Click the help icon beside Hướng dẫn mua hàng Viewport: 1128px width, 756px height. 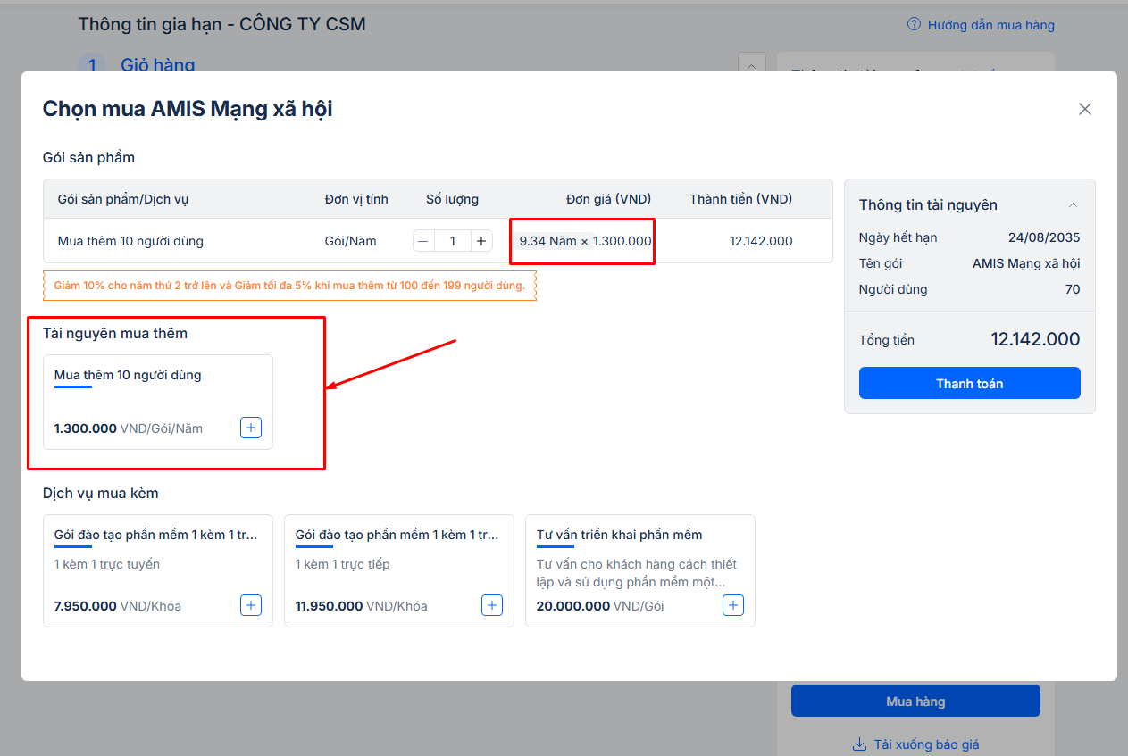pos(914,24)
